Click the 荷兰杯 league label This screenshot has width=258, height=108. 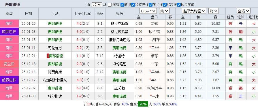pos(9,64)
